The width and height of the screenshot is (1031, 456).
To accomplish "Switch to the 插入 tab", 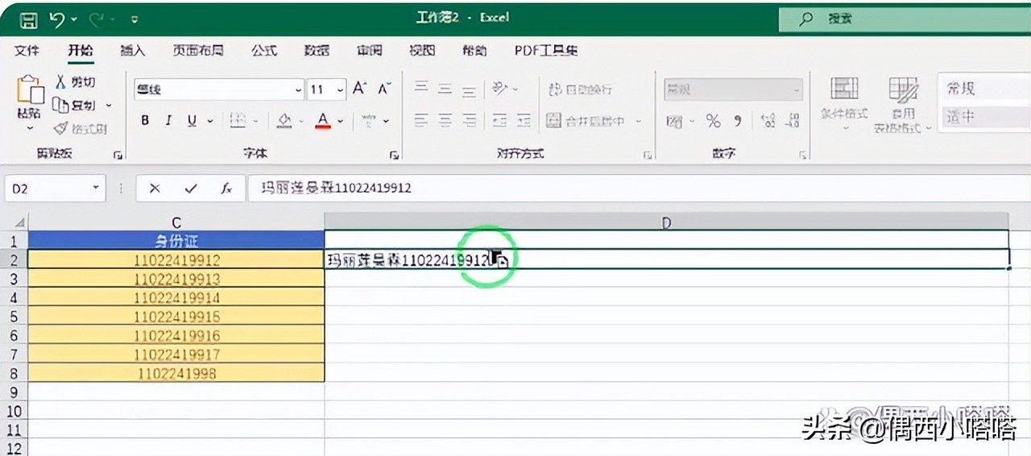I will point(132,50).
